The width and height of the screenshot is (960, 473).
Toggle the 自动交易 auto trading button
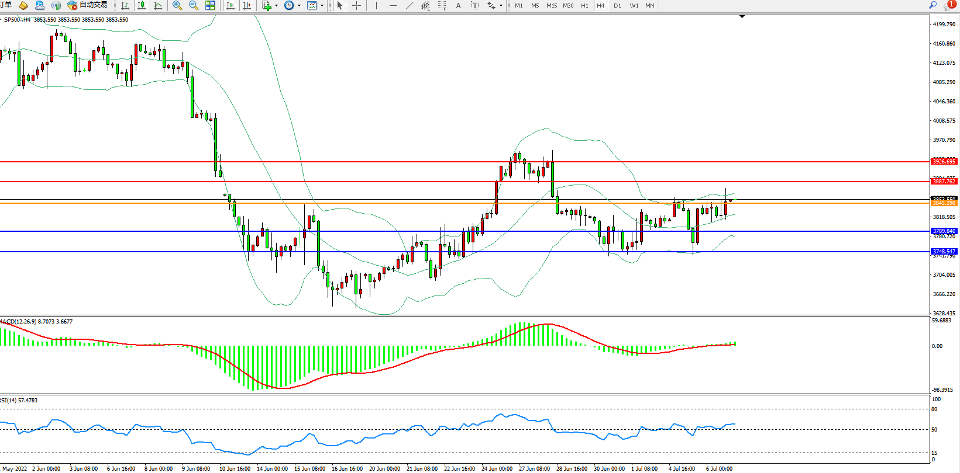(88, 5)
